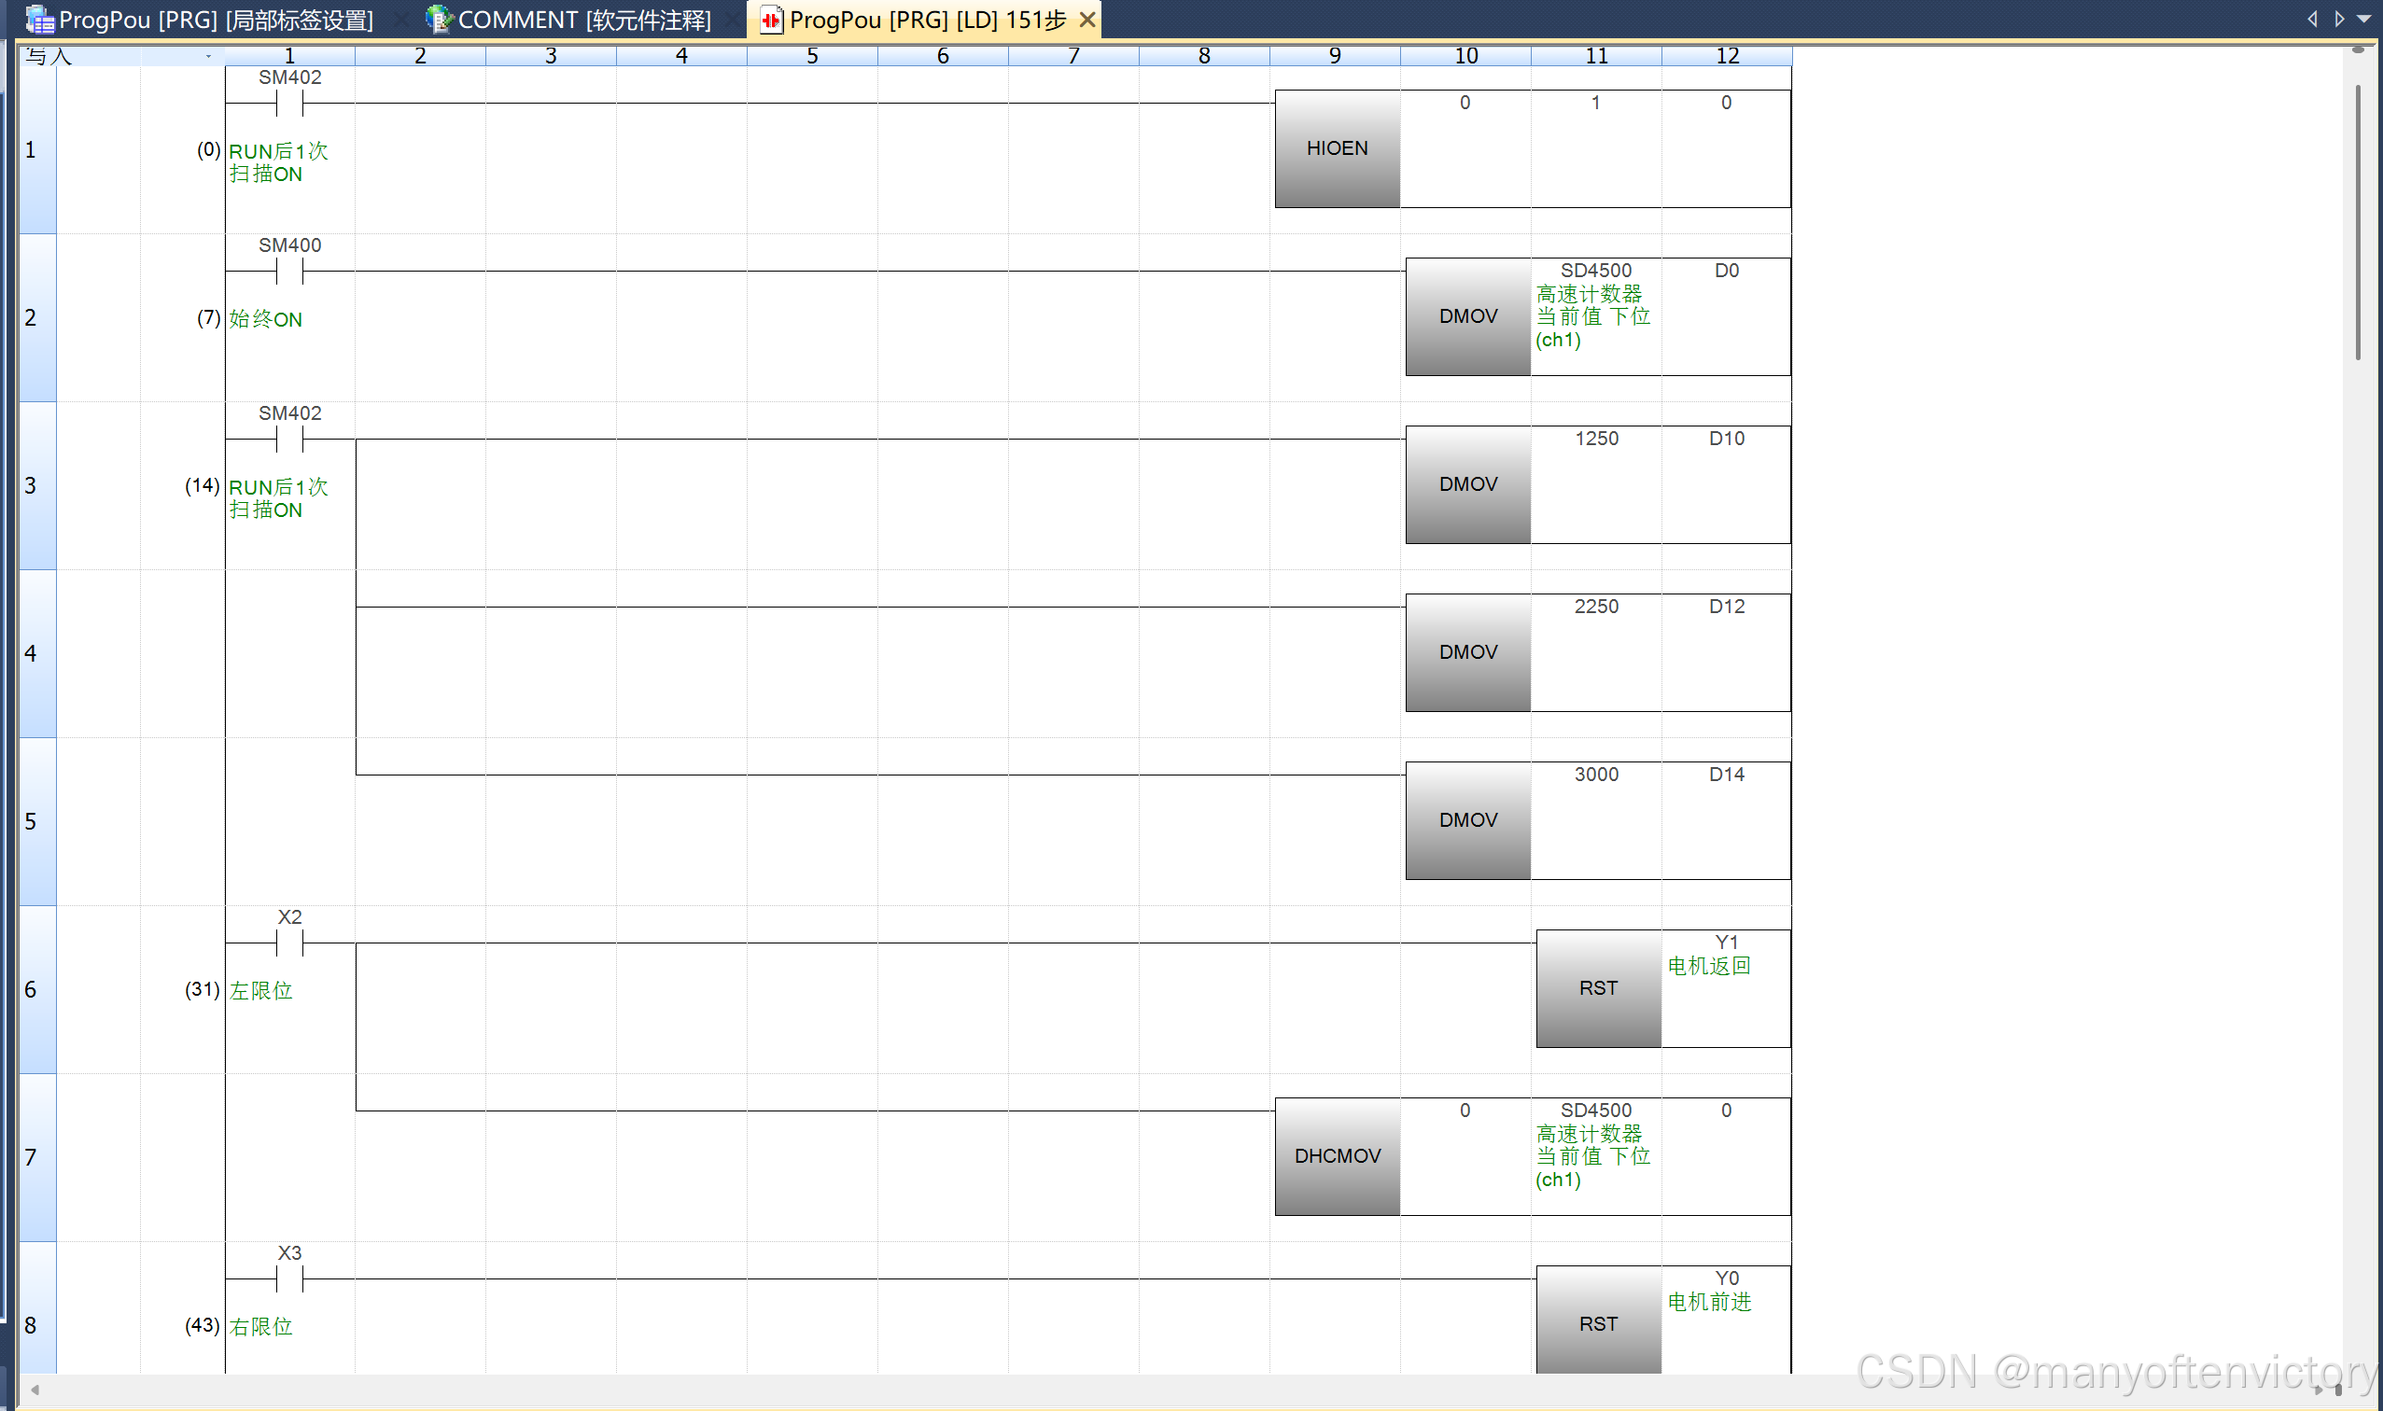This screenshot has width=2383, height=1411.
Task: Click the D10 operand
Action: click(x=1726, y=439)
